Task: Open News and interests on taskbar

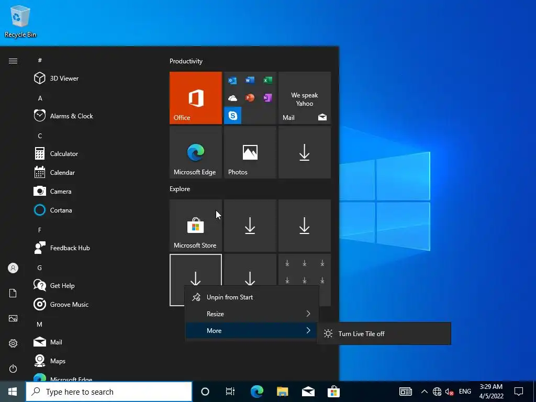Action: 406,392
